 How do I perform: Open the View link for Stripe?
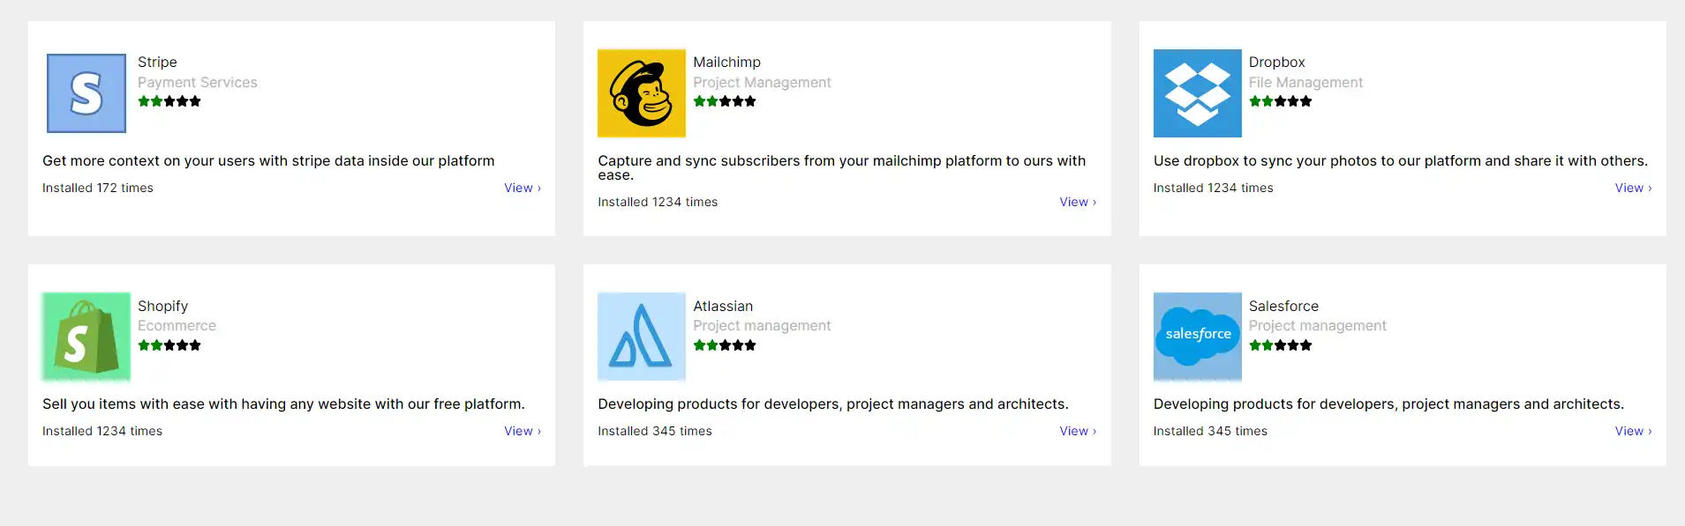[x=522, y=188]
